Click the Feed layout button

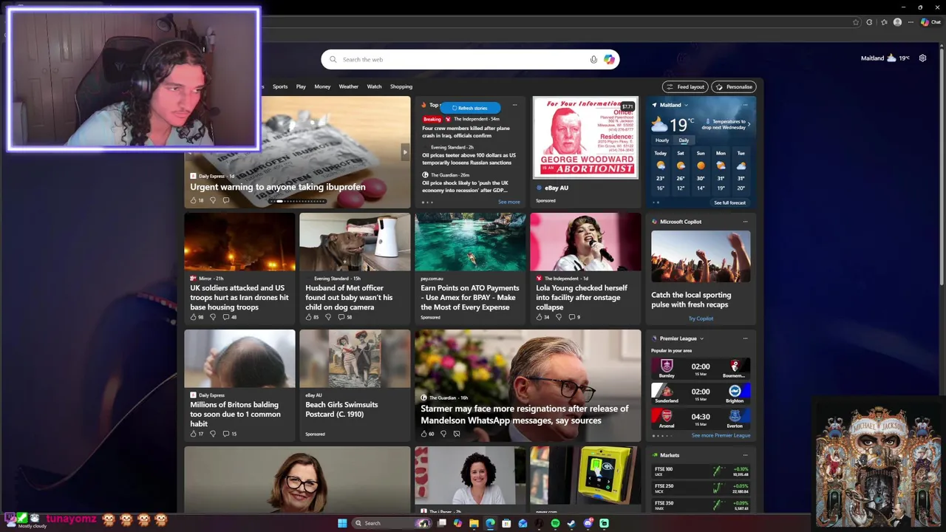685,86
